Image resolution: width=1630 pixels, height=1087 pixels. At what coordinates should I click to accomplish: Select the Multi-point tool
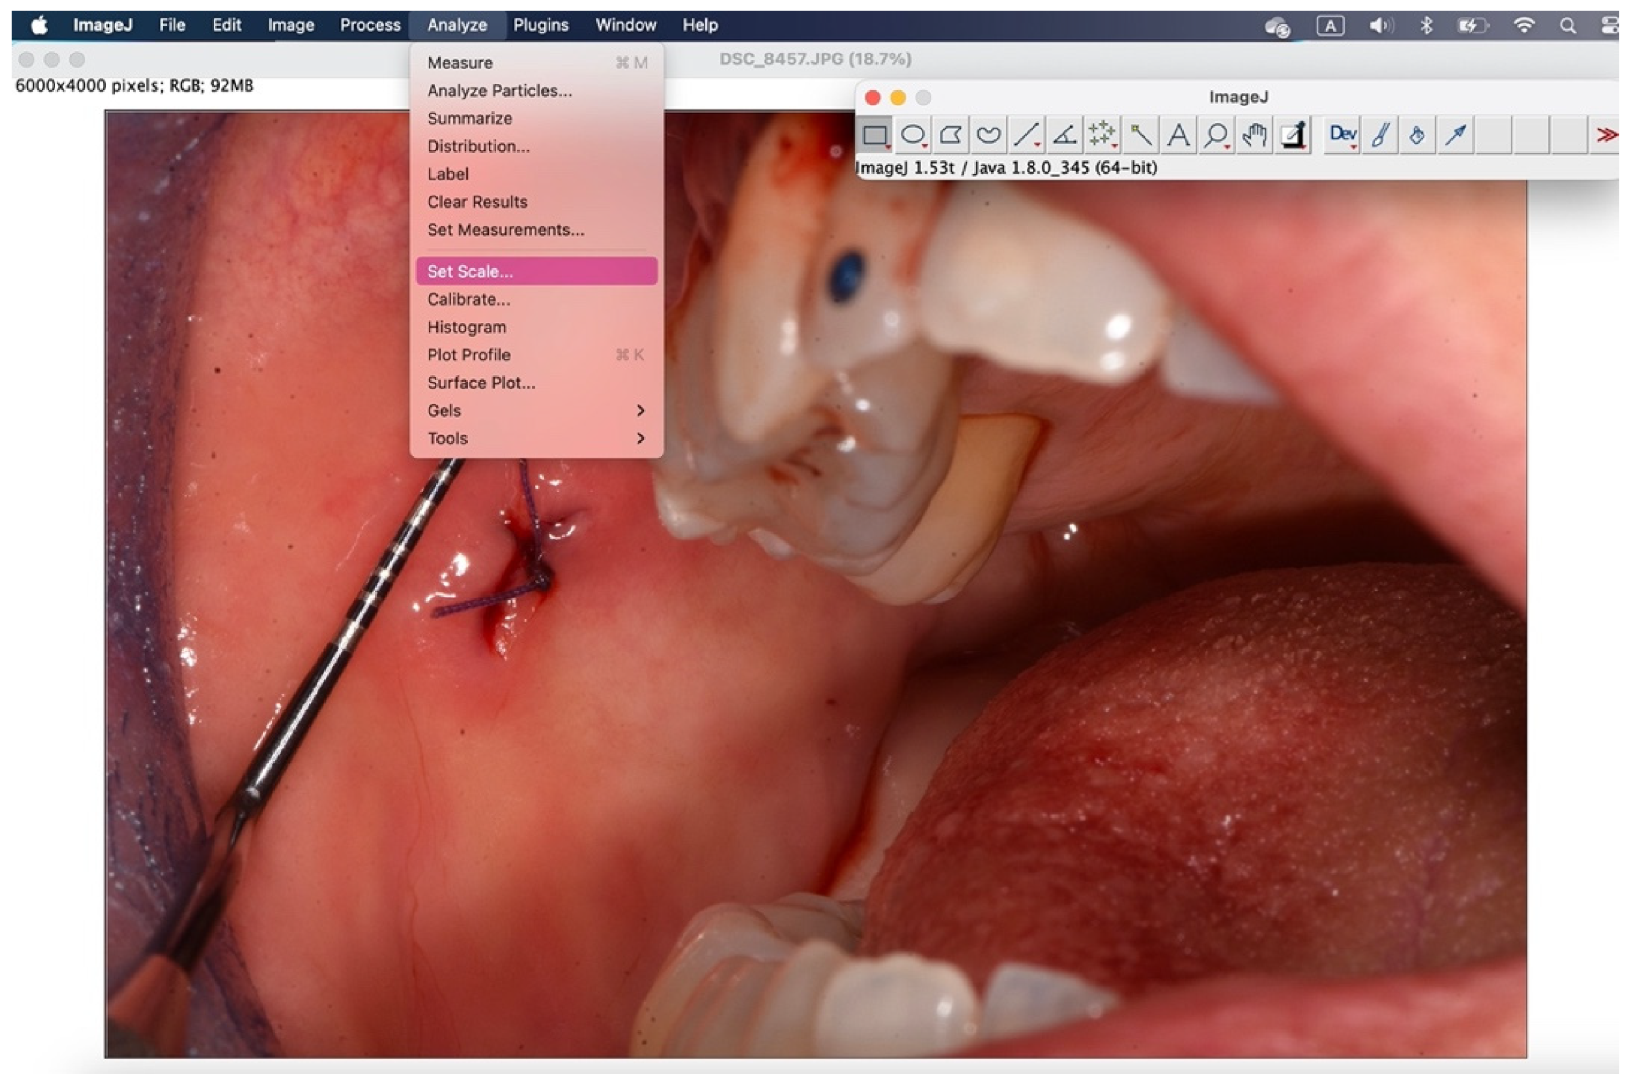point(1101,134)
